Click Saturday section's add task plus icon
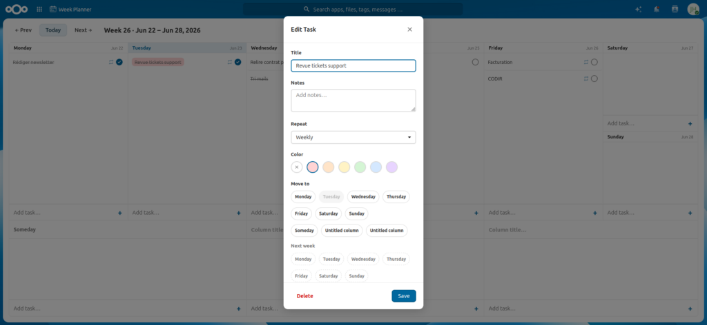 coord(690,123)
